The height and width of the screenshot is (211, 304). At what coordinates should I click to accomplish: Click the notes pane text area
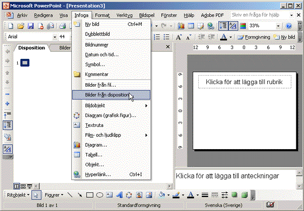click(235, 179)
